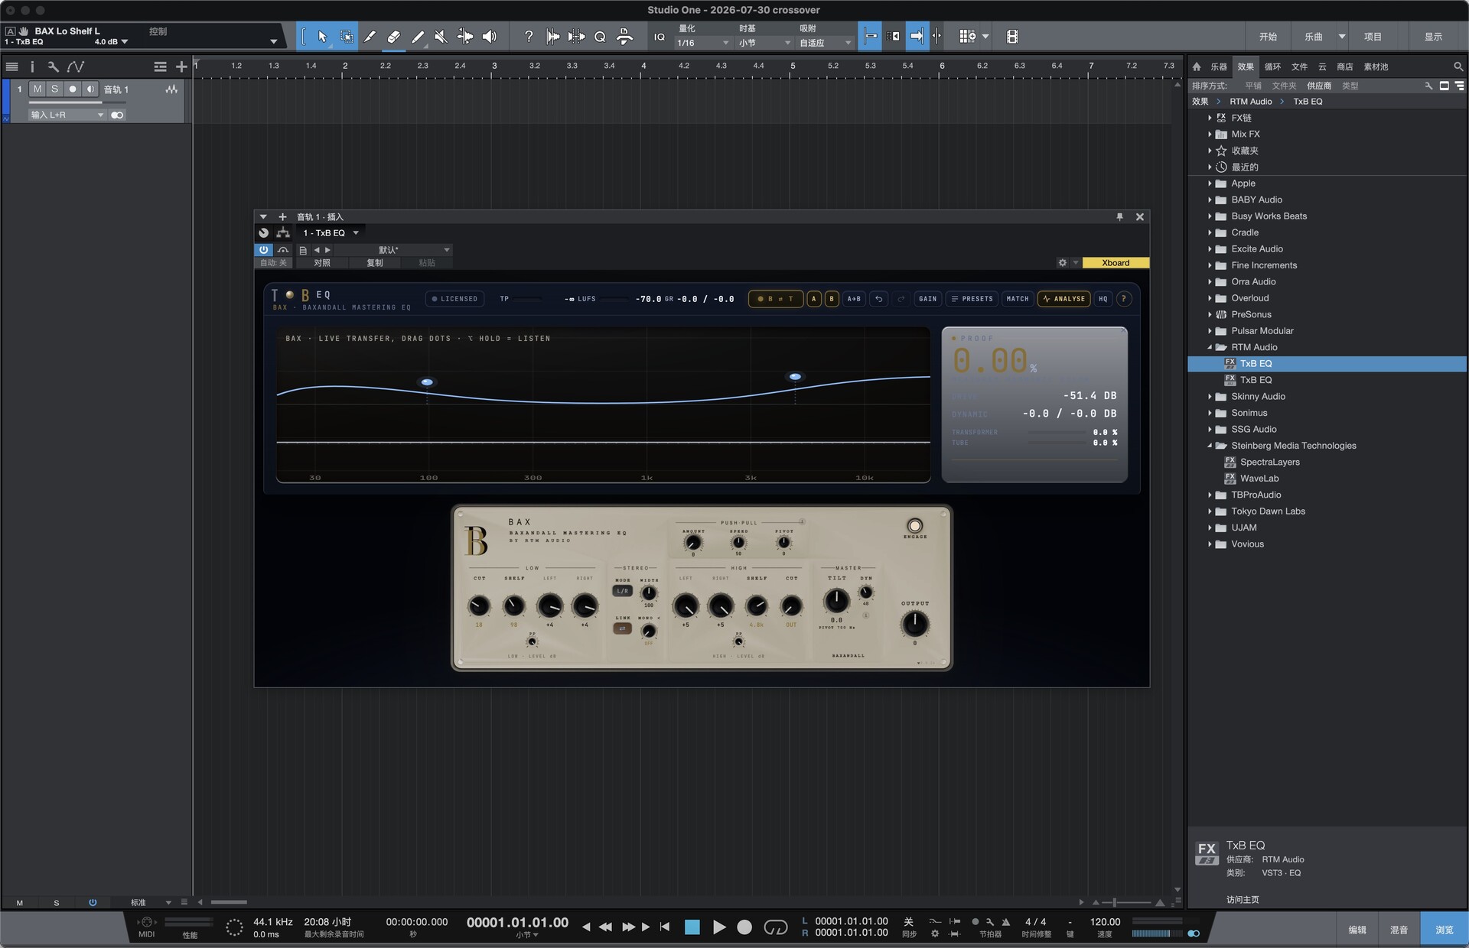Click the Play button in the transport
Image resolution: width=1469 pixels, height=948 pixels.
719,927
